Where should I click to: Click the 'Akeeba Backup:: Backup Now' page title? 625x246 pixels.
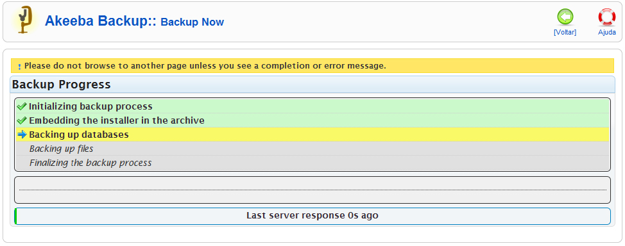click(134, 21)
